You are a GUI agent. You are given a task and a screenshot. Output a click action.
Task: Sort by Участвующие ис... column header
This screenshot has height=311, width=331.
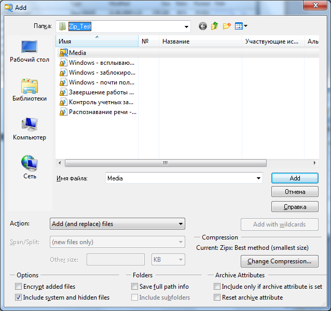[x=273, y=41]
